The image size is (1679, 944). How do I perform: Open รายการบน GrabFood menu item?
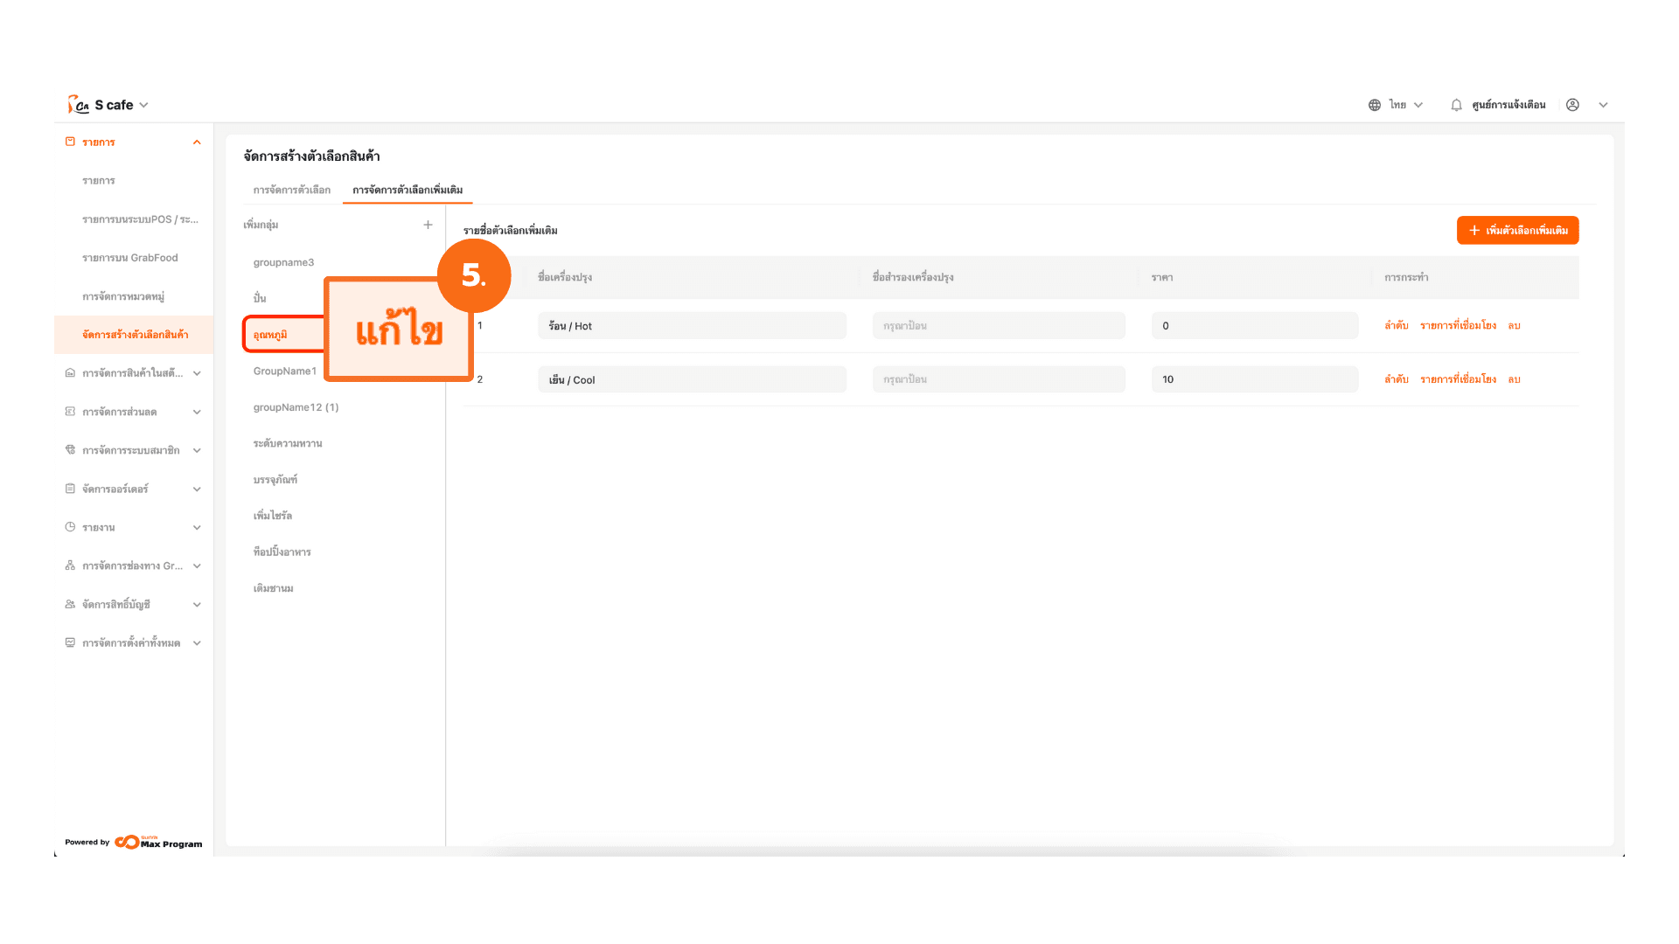pyautogui.click(x=129, y=258)
